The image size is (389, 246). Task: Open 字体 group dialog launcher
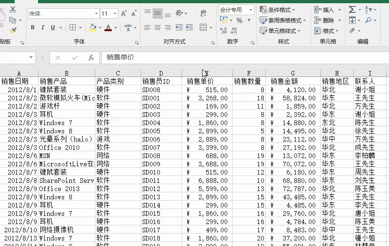(137, 43)
